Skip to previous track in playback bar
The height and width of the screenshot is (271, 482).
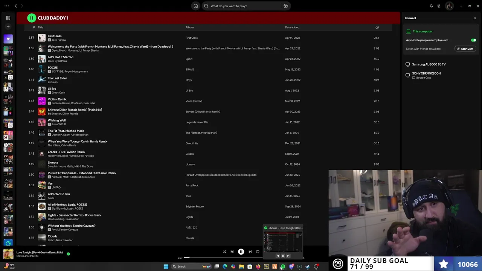click(x=232, y=252)
